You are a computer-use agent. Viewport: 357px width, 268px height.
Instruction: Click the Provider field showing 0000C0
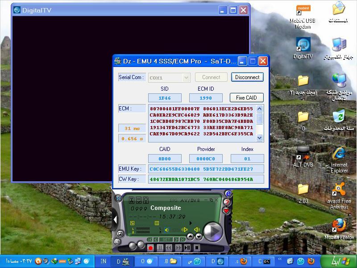point(206,159)
